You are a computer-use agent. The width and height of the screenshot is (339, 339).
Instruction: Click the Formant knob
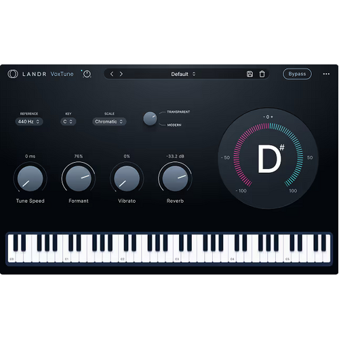tap(79, 178)
